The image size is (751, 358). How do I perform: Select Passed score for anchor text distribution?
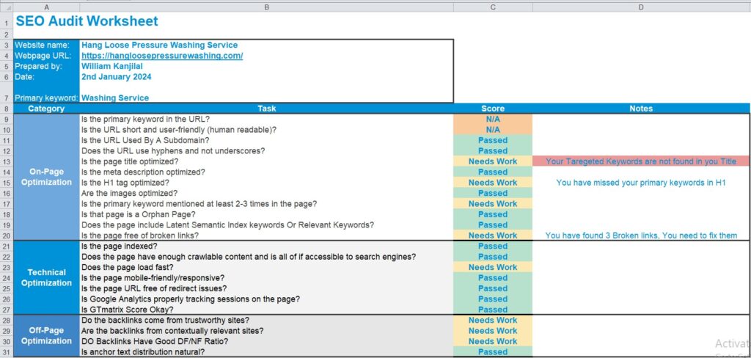coord(493,352)
